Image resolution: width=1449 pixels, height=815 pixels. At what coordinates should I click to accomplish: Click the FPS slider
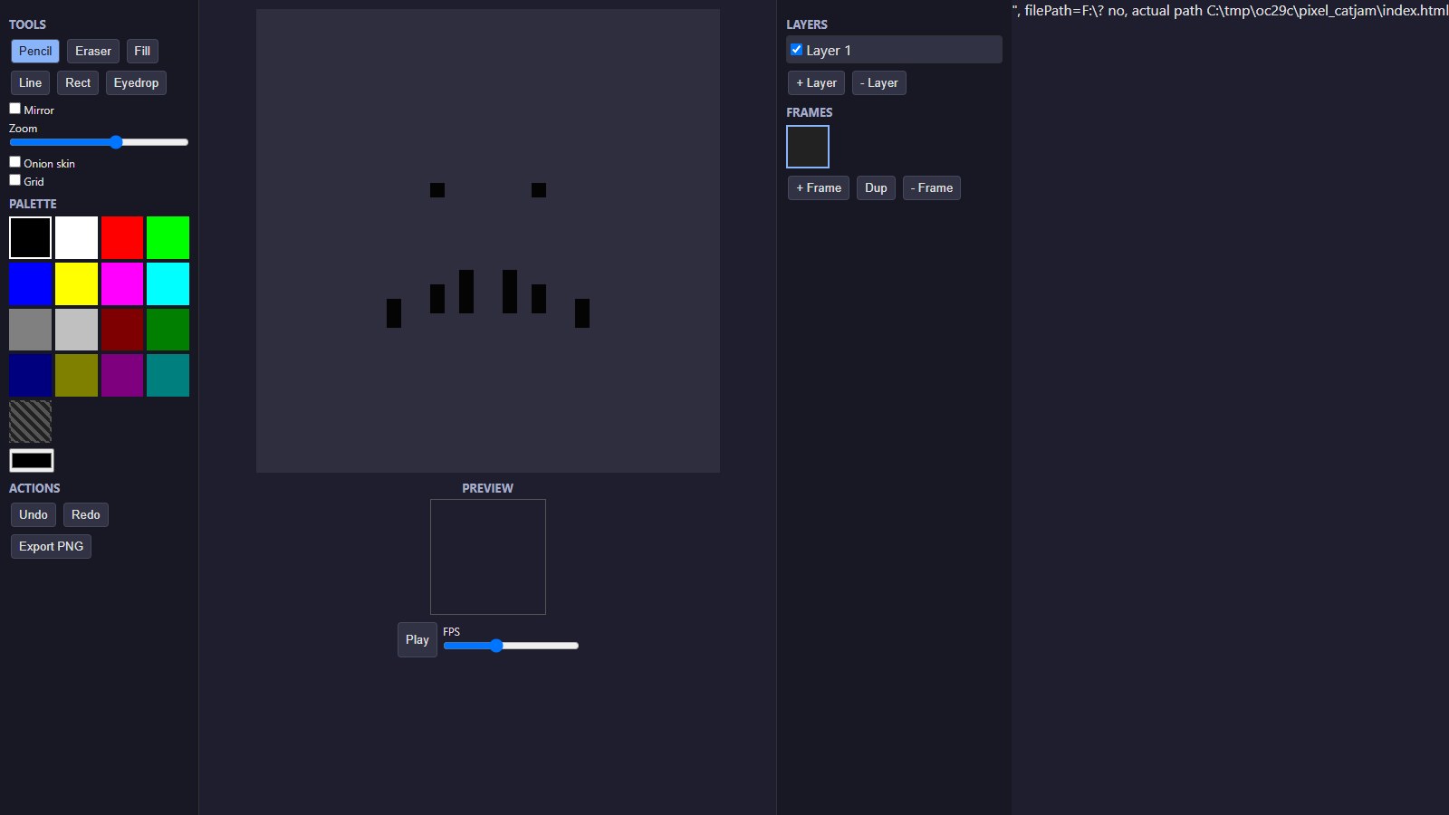coord(511,646)
